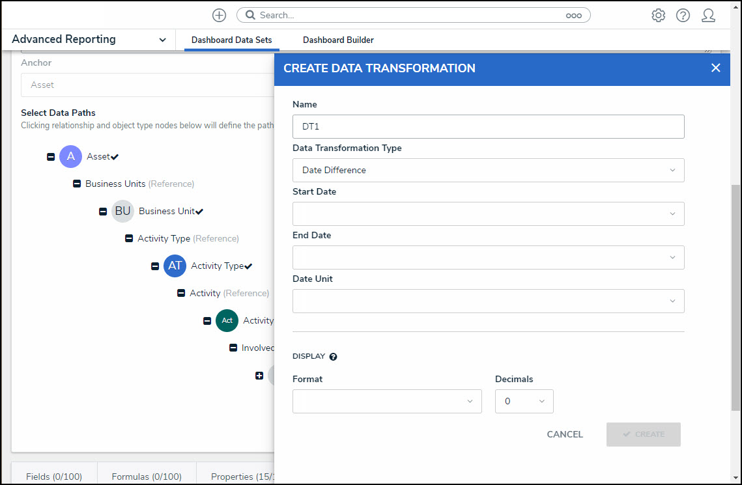Open the Start Date dropdown
This screenshot has height=485, width=742.
[488, 214]
